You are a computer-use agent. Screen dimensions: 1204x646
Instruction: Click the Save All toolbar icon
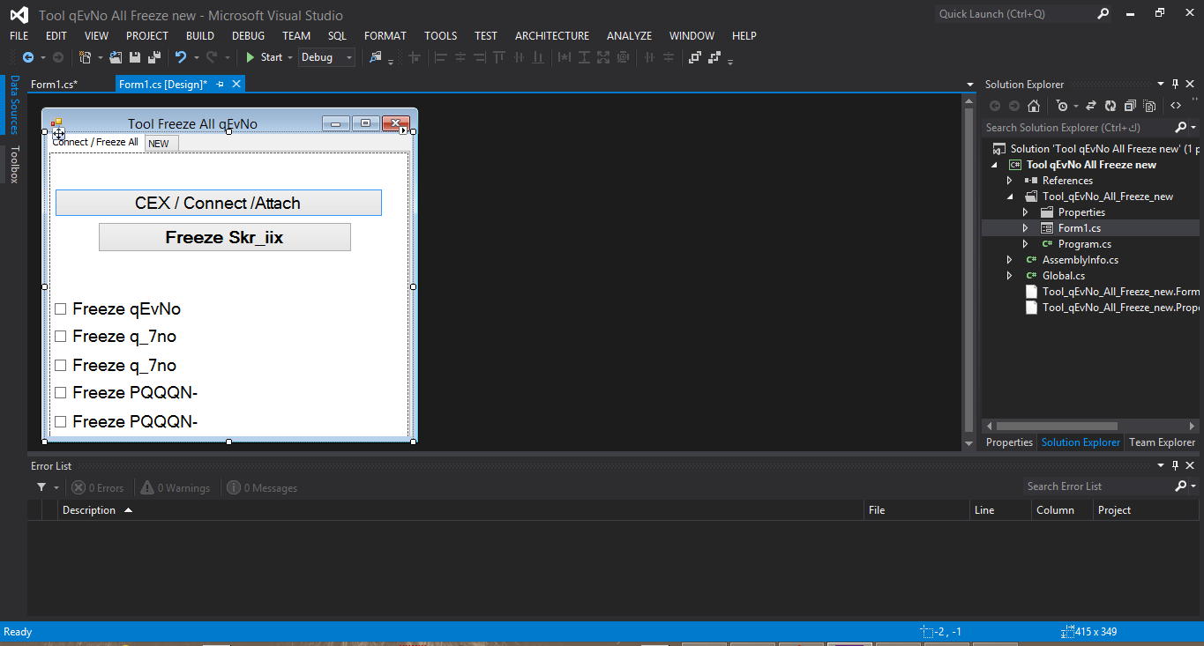[x=154, y=57]
